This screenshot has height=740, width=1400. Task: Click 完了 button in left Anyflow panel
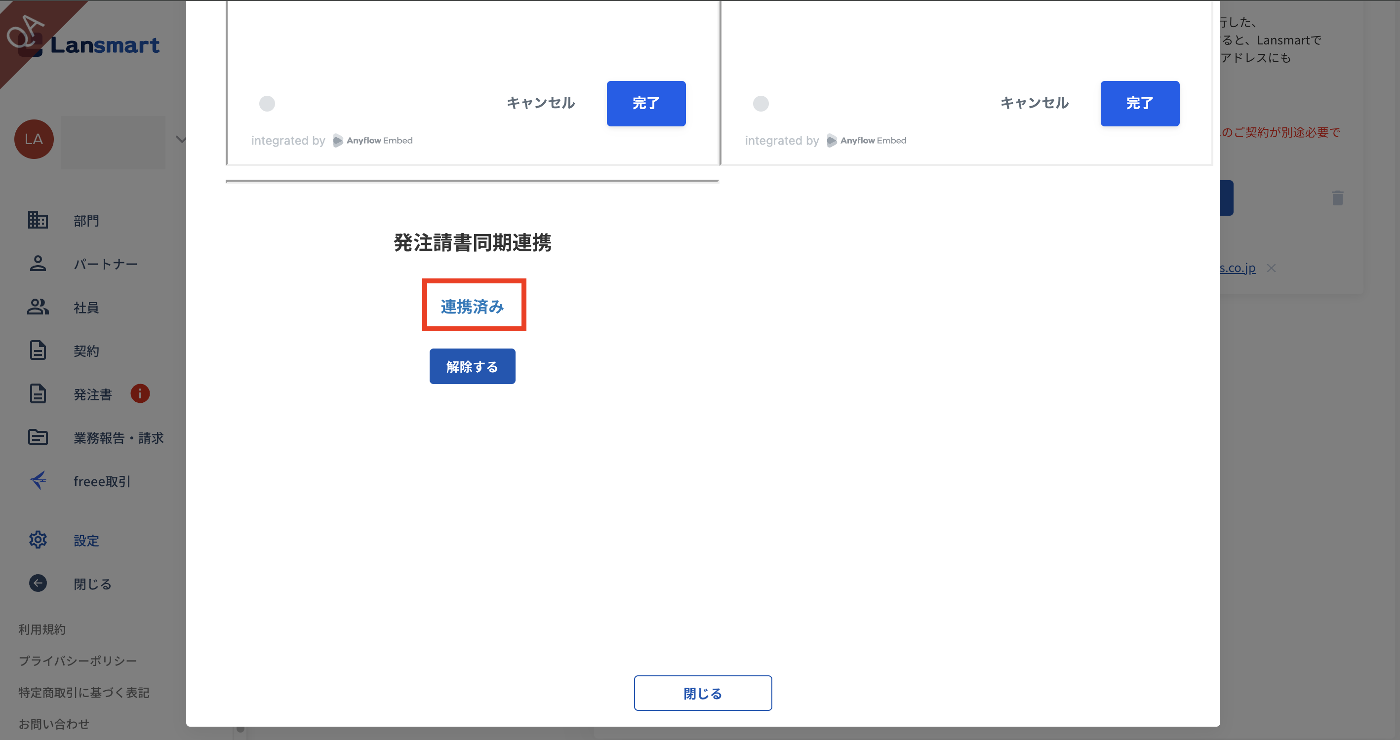[x=645, y=103]
